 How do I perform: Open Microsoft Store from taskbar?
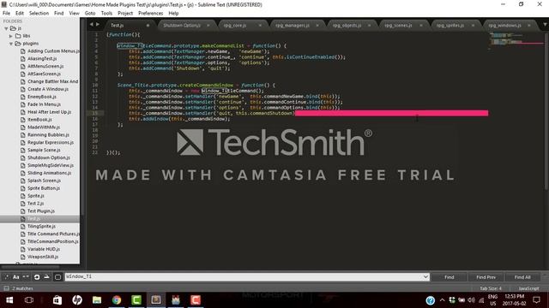[x=57, y=300]
